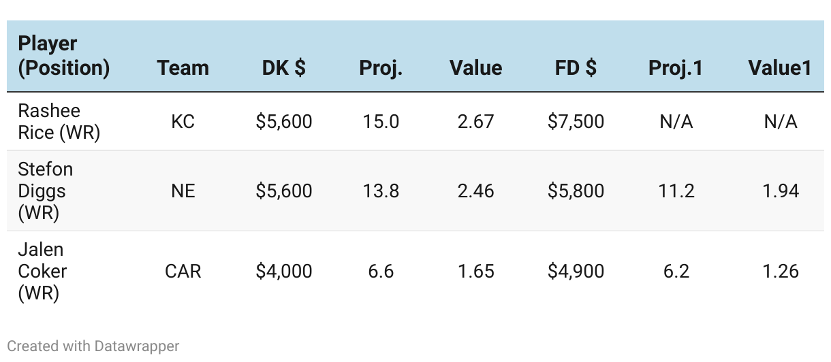
Task: Click the Value column header
Action: [475, 68]
